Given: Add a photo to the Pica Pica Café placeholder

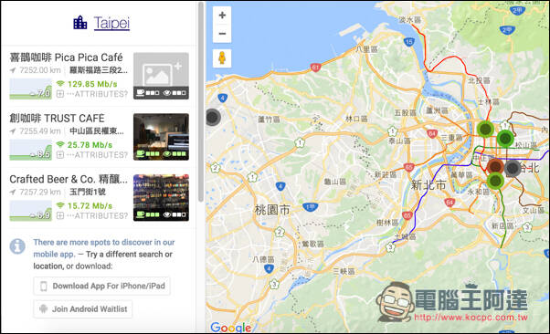Looking at the screenshot, I should tap(161, 76).
